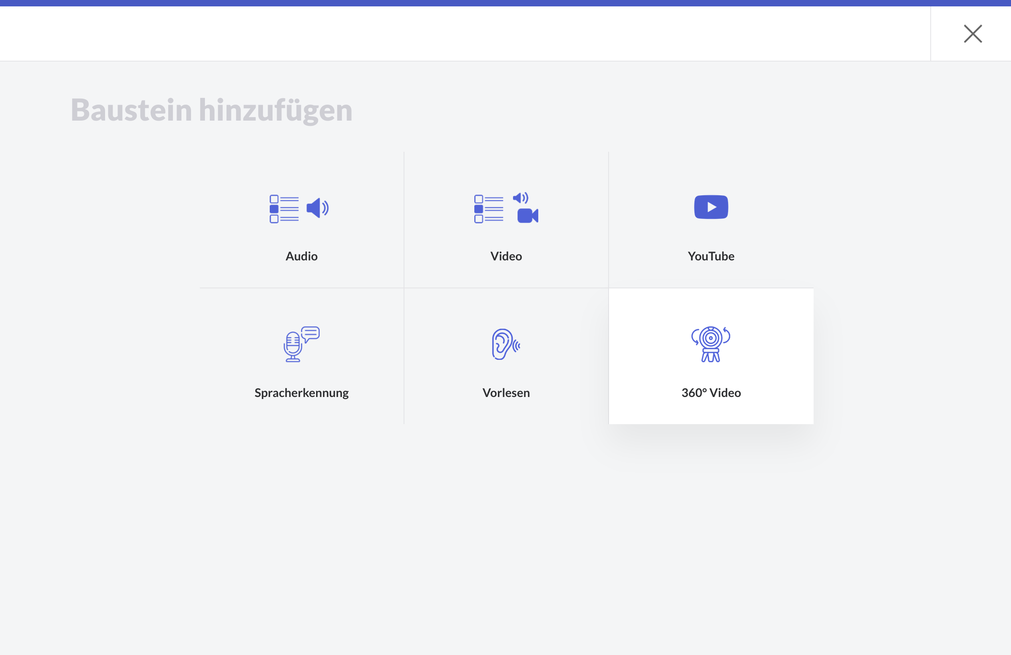Click the Vorlesen label
The image size is (1011, 655).
pos(506,393)
